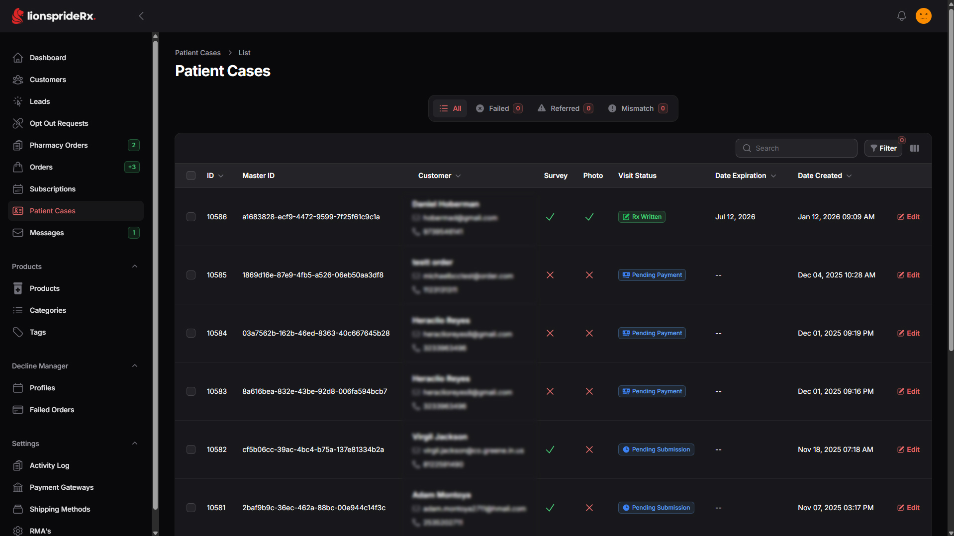Screen dimensions: 954x536
Task: Edit patient case 10585
Action: (908, 275)
